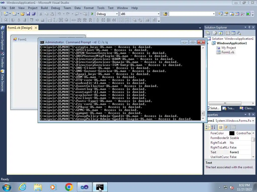Screen dimensions: 257x192
Task: Open Solution Explorer from the main toolbar
Action: tap(221, 14)
